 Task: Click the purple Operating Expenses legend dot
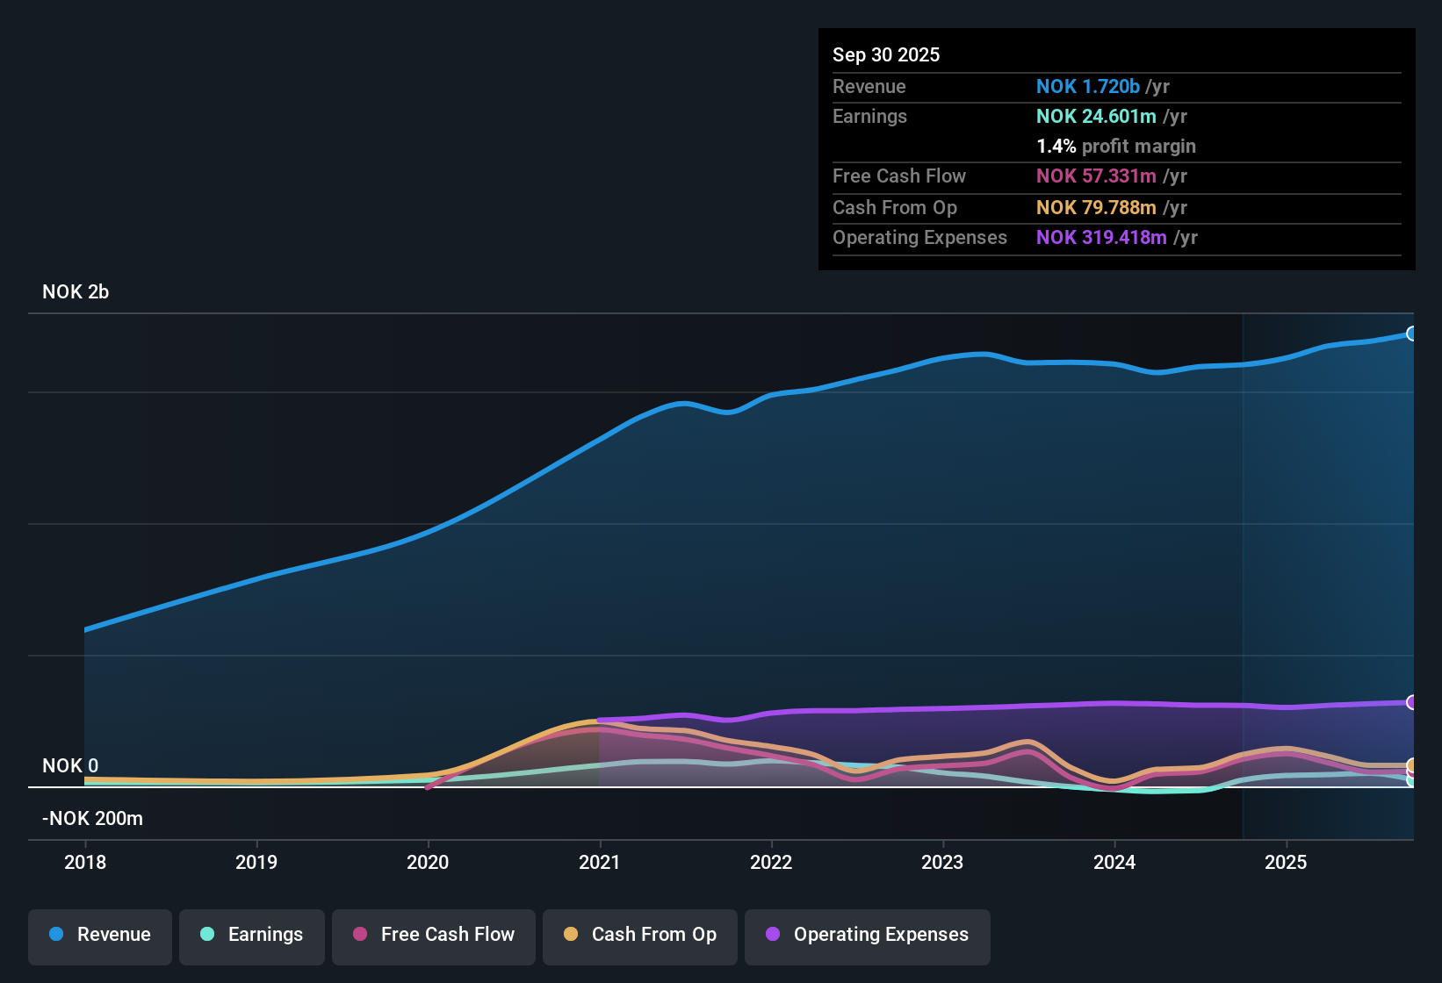(773, 935)
